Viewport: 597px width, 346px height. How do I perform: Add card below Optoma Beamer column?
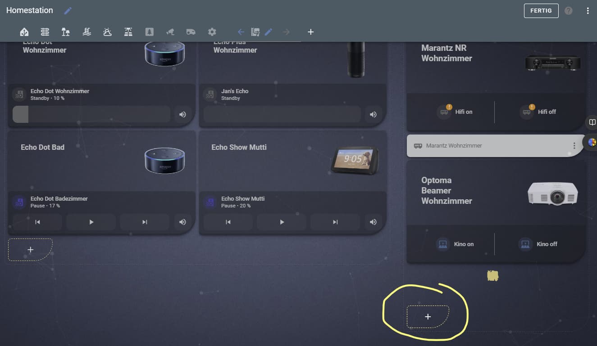tap(428, 317)
